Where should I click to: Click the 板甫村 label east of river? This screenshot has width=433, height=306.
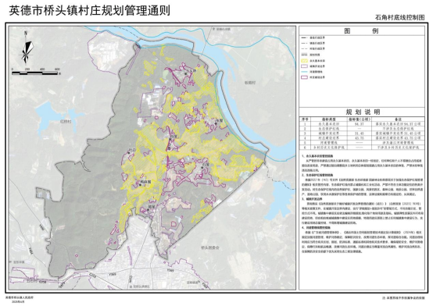(x=250, y=83)
